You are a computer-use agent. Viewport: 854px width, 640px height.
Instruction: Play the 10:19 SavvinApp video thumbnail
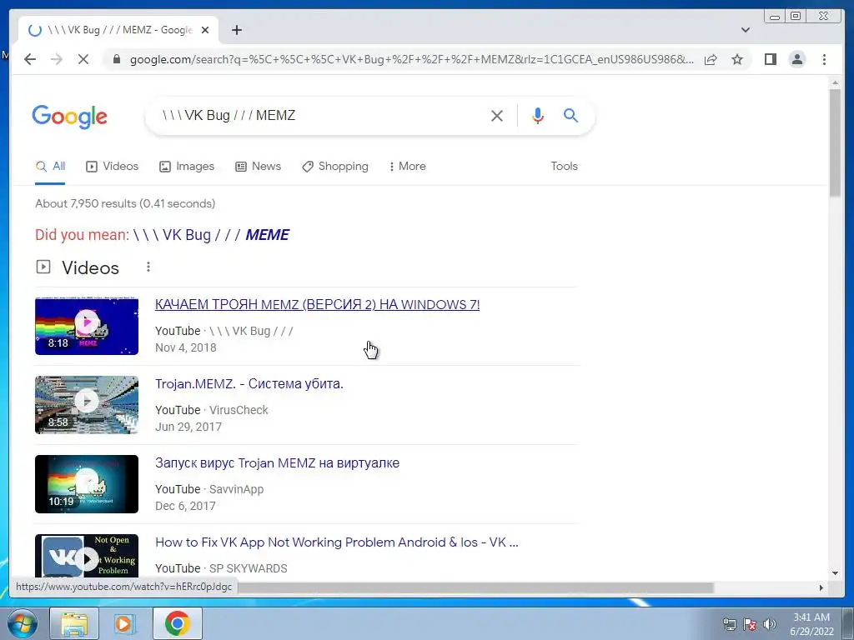pos(87,484)
